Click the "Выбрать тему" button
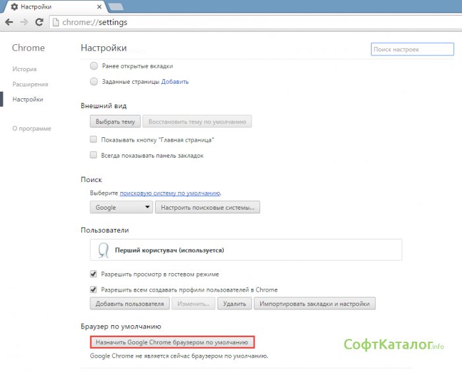This screenshot has height=372, width=462. [x=115, y=122]
